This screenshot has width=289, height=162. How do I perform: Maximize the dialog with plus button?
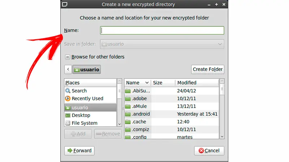(216, 4)
